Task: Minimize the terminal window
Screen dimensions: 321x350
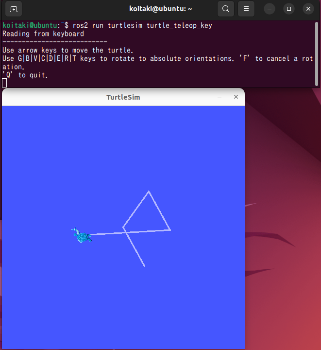Action: (x=270, y=9)
